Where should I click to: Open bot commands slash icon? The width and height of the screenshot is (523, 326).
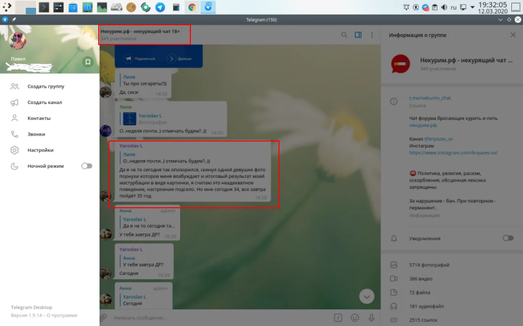click(x=338, y=318)
